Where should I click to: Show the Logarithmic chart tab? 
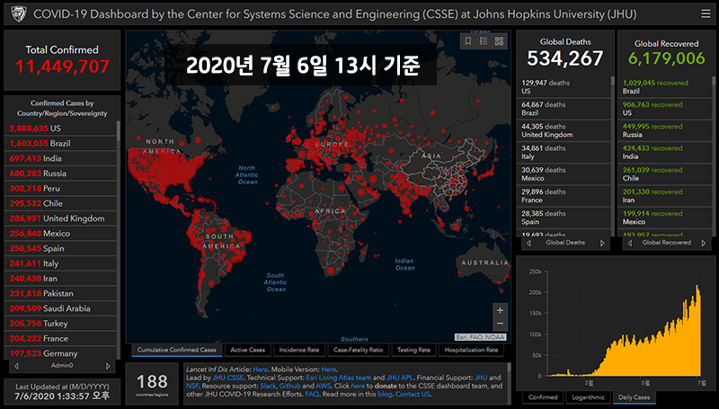(589, 397)
